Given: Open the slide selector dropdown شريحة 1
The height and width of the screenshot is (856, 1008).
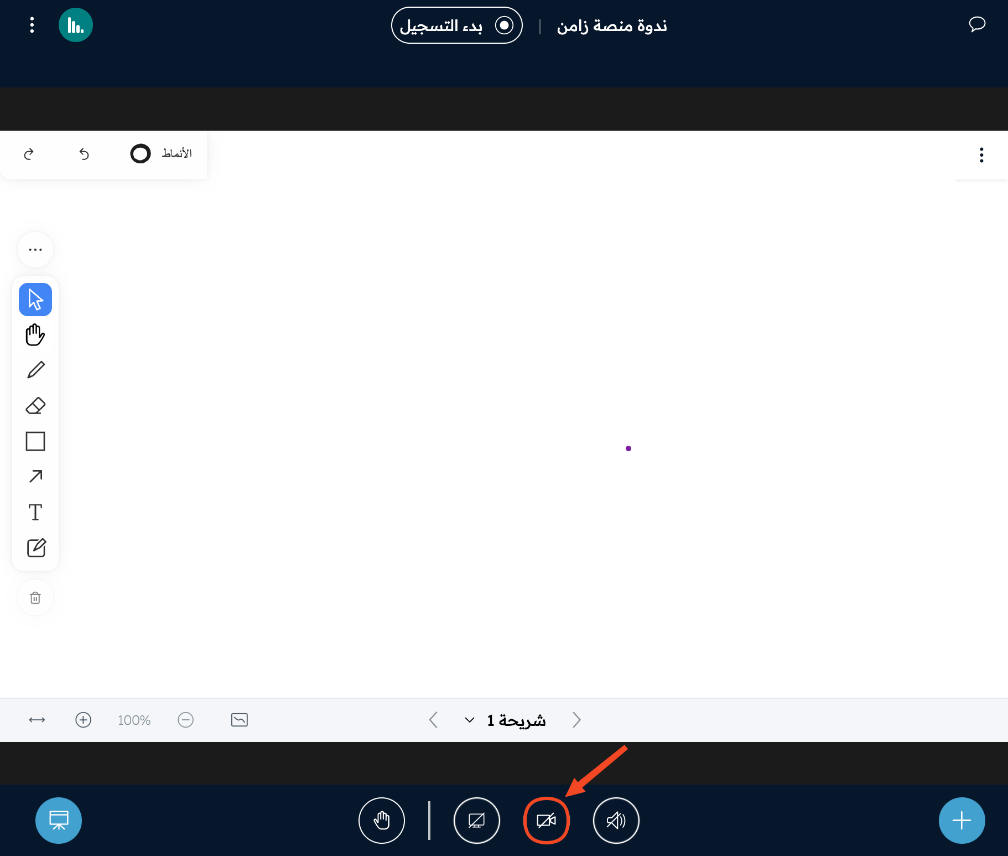Looking at the screenshot, I should click(x=505, y=720).
